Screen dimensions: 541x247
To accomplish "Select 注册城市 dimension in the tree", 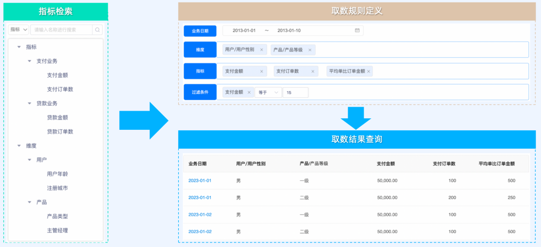I will [57, 188].
